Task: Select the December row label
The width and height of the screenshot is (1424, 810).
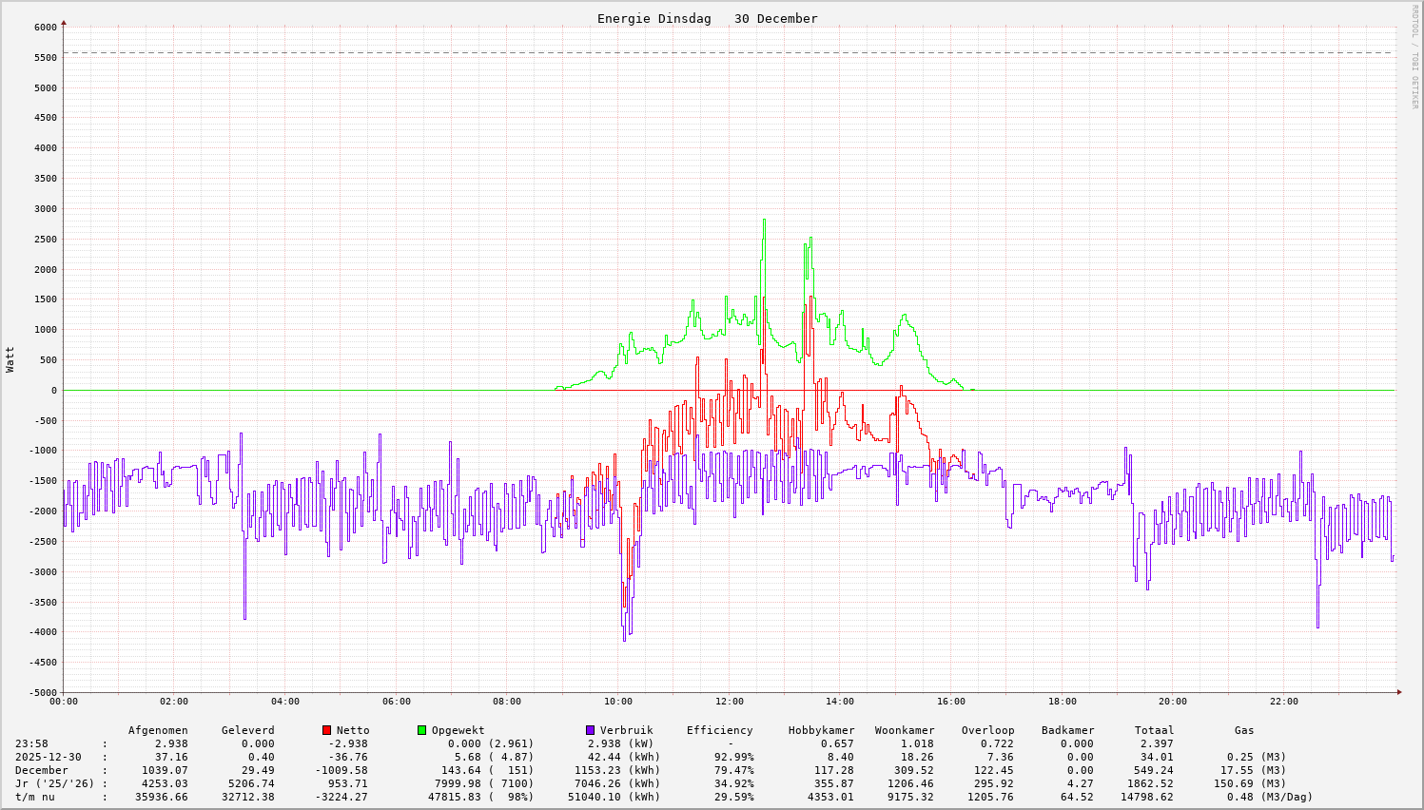Action: [x=42, y=770]
